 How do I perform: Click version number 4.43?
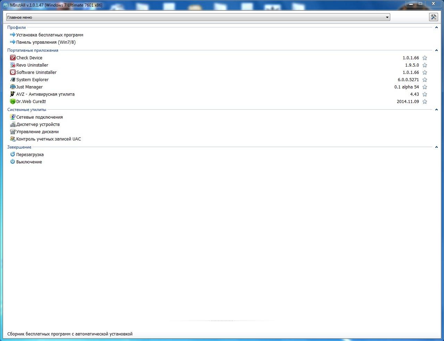click(415, 94)
